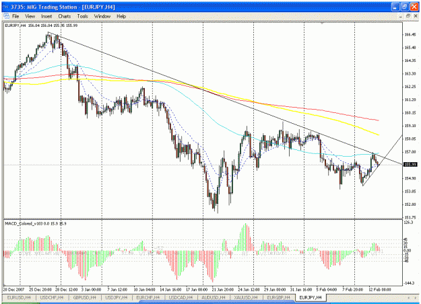Click the 161.20 price scale label
The image size is (421, 304).
(x=410, y=100)
